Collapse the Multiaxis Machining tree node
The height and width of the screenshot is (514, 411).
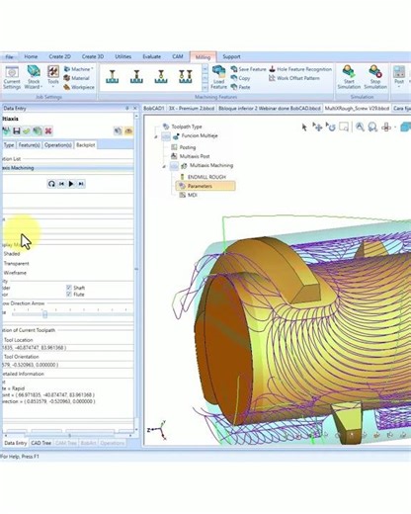164,166
